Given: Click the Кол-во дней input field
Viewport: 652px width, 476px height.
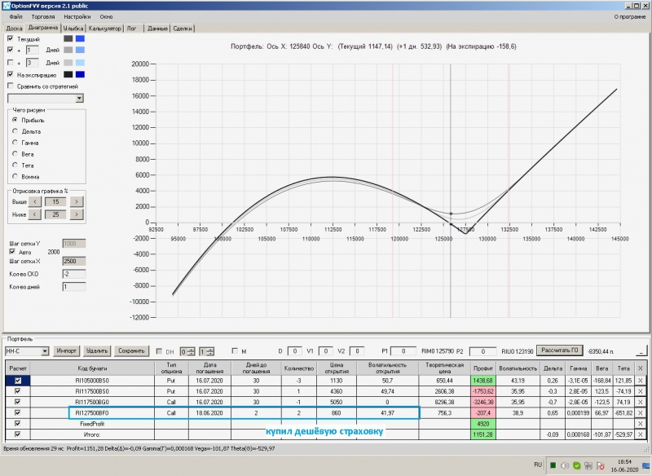Looking at the screenshot, I should click(x=73, y=286).
